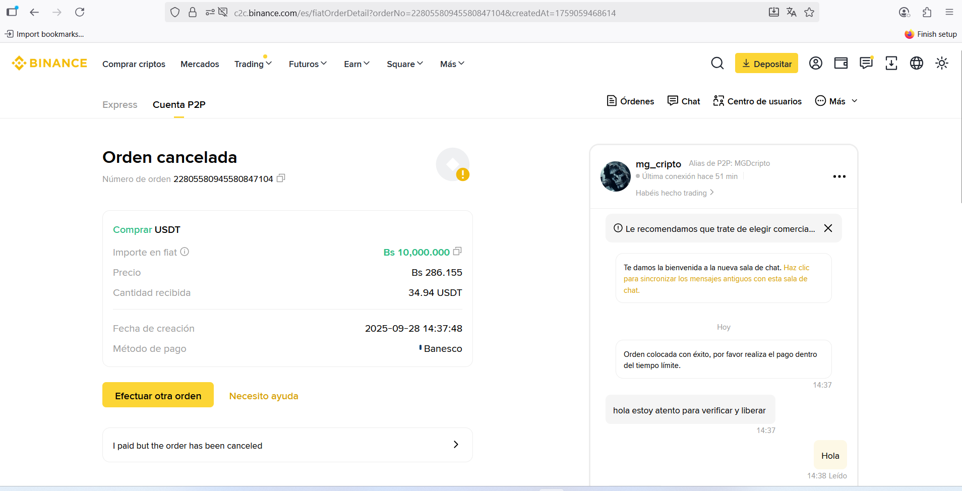Click the 'Hola' sent message bubble
The image size is (962, 491).
830,455
